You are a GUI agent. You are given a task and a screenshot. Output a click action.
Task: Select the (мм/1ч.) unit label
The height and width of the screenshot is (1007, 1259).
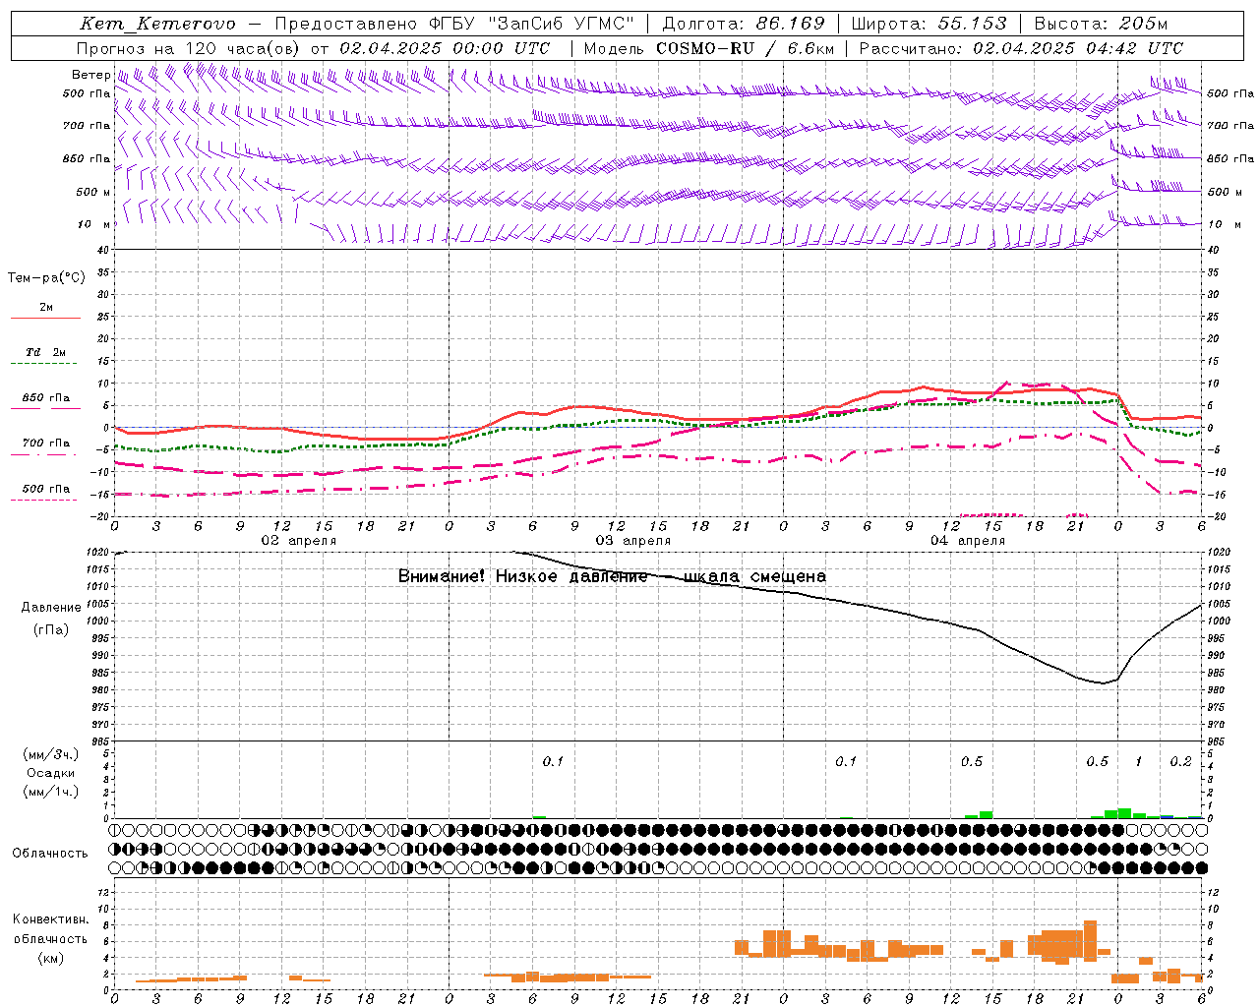tap(50, 792)
